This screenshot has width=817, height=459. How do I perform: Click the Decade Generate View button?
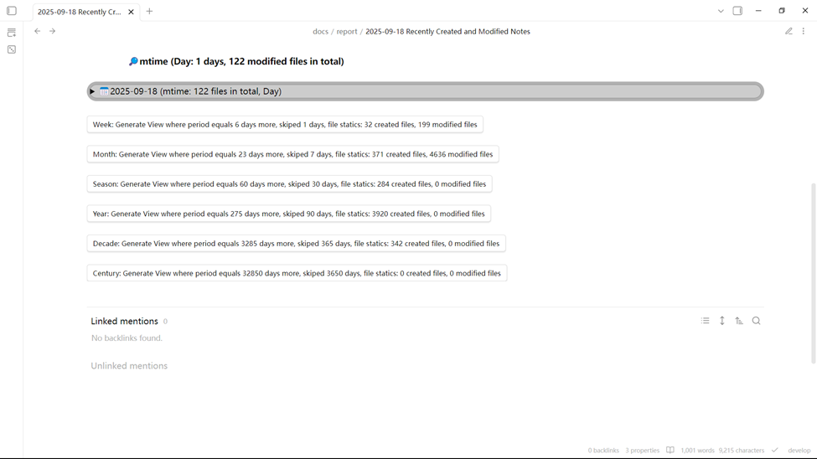click(x=296, y=244)
